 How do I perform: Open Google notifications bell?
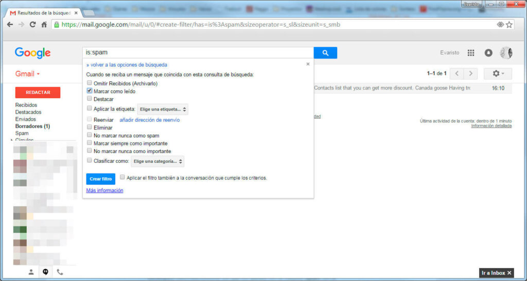pos(488,52)
